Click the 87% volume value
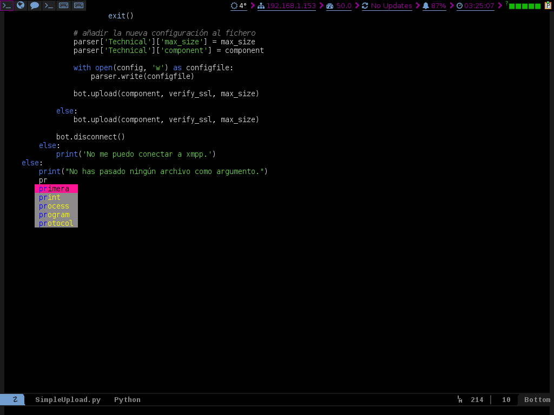554x415 pixels. coord(438,5)
